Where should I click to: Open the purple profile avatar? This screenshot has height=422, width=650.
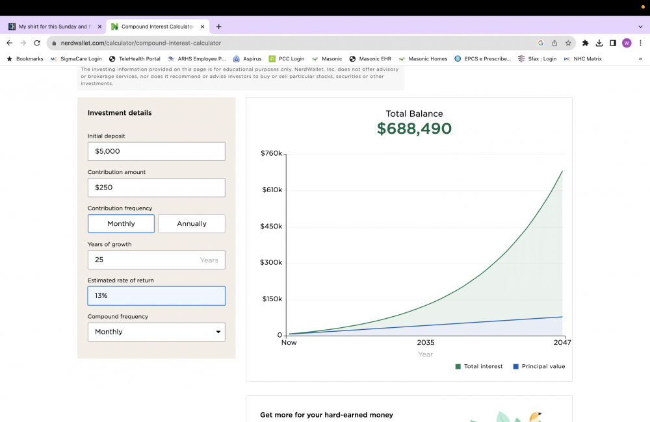627,43
